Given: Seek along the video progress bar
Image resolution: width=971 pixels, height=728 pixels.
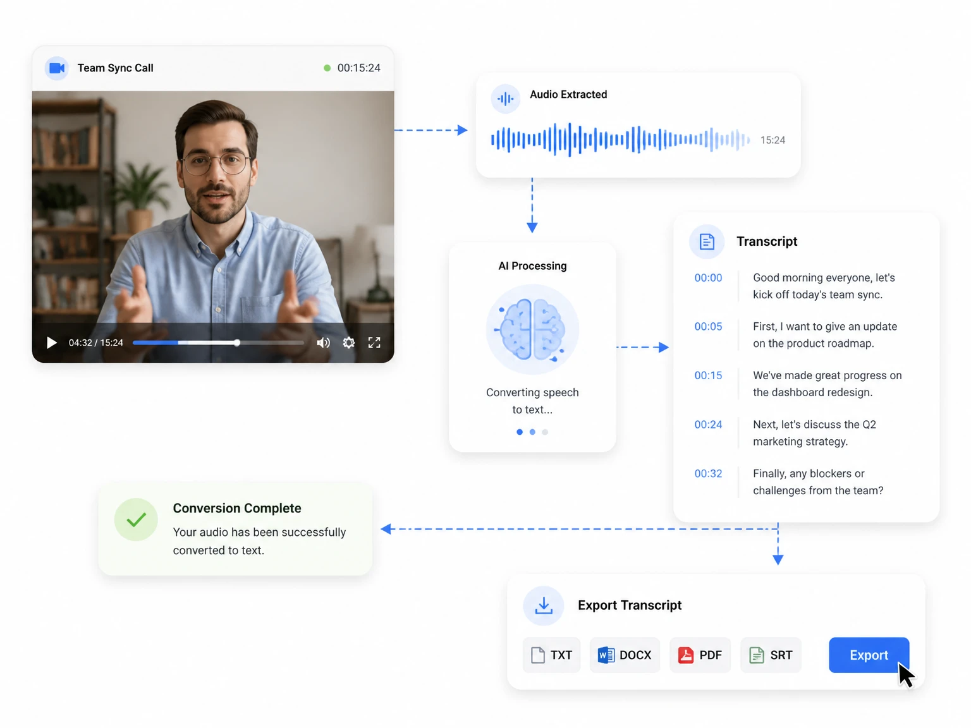Looking at the screenshot, I should click(x=218, y=343).
